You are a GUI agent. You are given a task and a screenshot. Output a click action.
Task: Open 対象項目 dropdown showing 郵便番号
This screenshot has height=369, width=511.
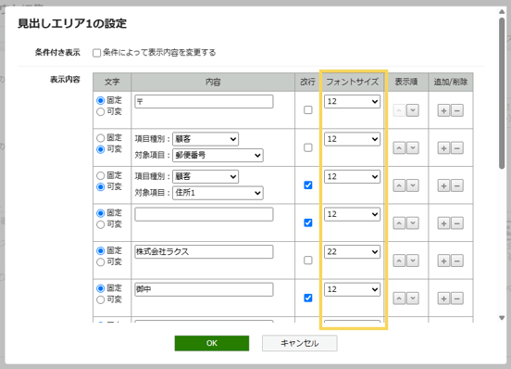coord(218,156)
